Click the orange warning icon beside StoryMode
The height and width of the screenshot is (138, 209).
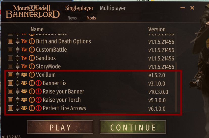(x=32, y=66)
